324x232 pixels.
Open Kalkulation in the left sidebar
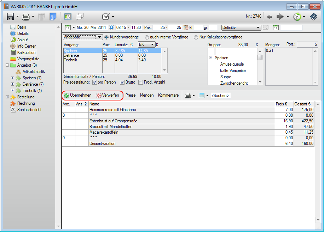click(x=26, y=53)
